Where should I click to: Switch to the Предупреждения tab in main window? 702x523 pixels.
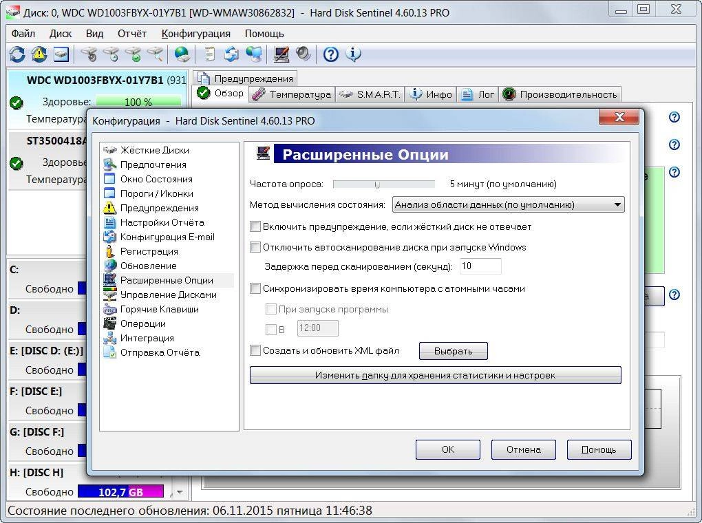click(245, 78)
